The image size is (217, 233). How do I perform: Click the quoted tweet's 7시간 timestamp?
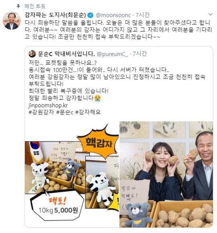click(x=140, y=54)
